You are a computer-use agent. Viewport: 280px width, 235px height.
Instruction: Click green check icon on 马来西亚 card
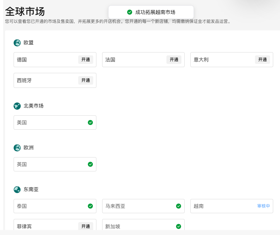pyautogui.click(x=179, y=206)
